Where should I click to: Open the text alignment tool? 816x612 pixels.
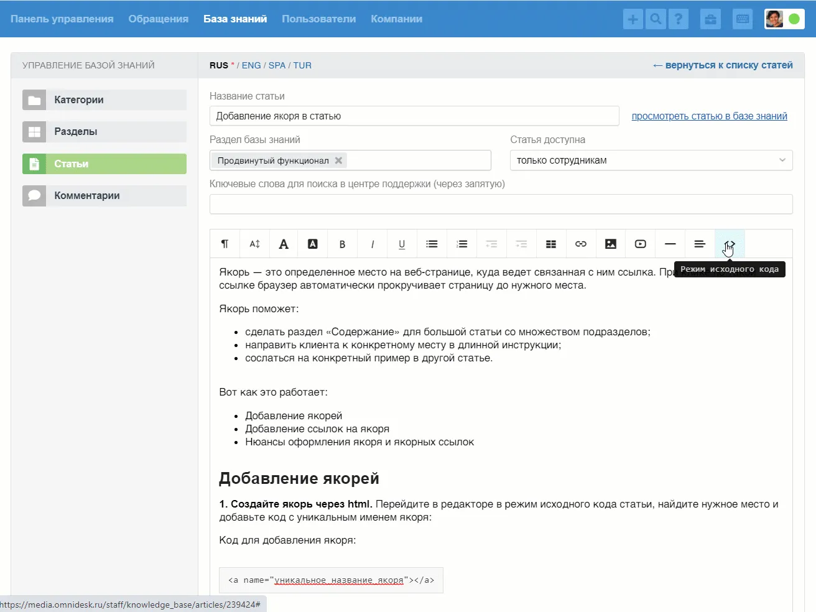point(700,244)
